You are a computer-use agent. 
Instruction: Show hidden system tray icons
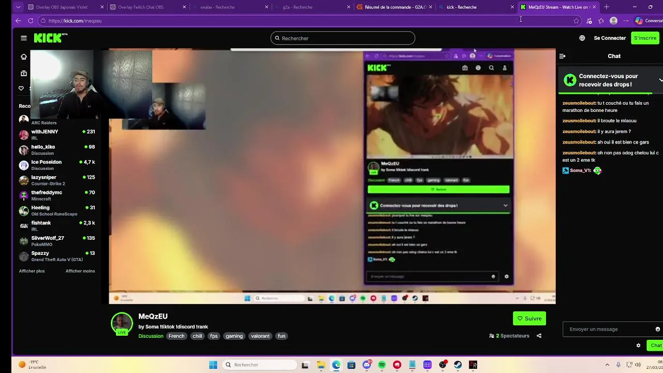608,365
